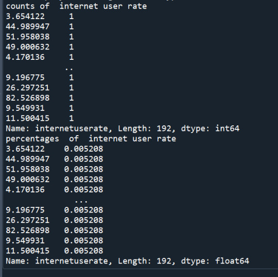Image resolution: width=278 pixels, height=277 pixels.
Task: Select 9.196775 in the counts section
Action: pos(25,78)
